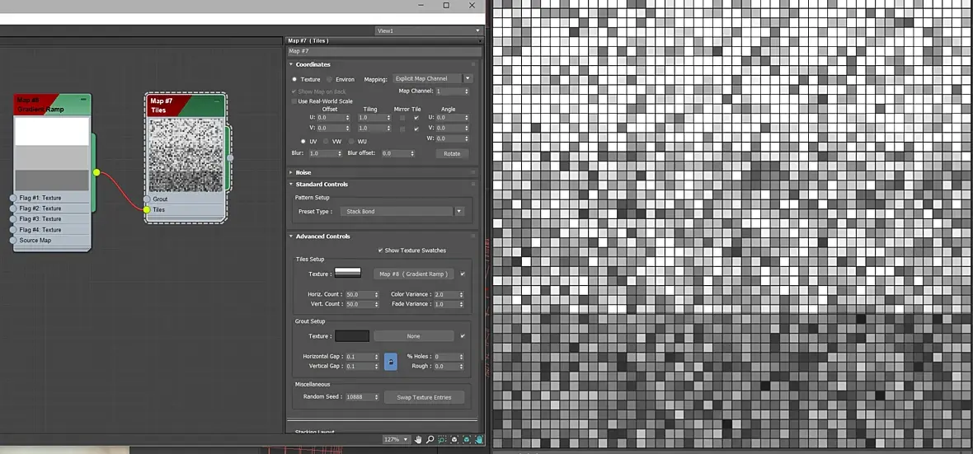Open the Preset Type dropdown

(x=402, y=212)
